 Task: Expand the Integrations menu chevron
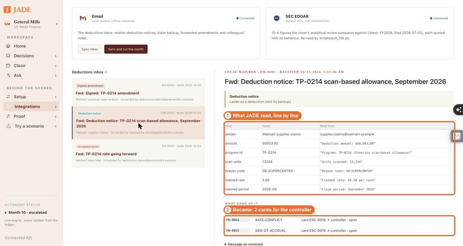click(x=56, y=107)
